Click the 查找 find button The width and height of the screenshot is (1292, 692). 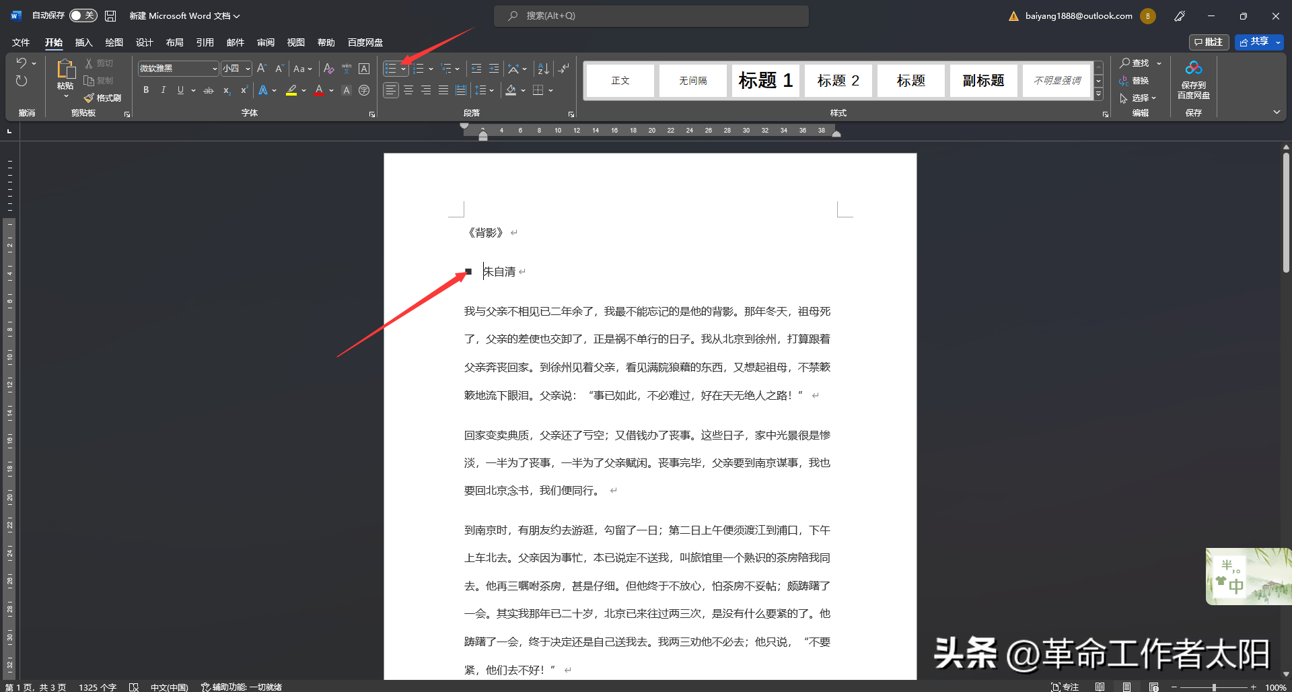coord(1135,63)
